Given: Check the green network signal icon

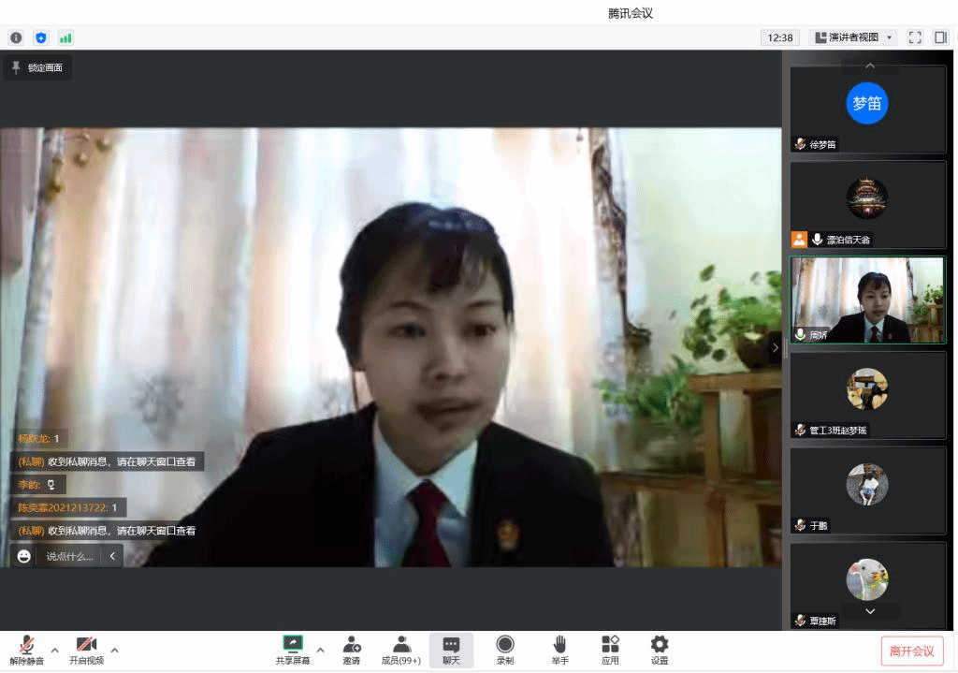Looking at the screenshot, I should pos(65,37).
